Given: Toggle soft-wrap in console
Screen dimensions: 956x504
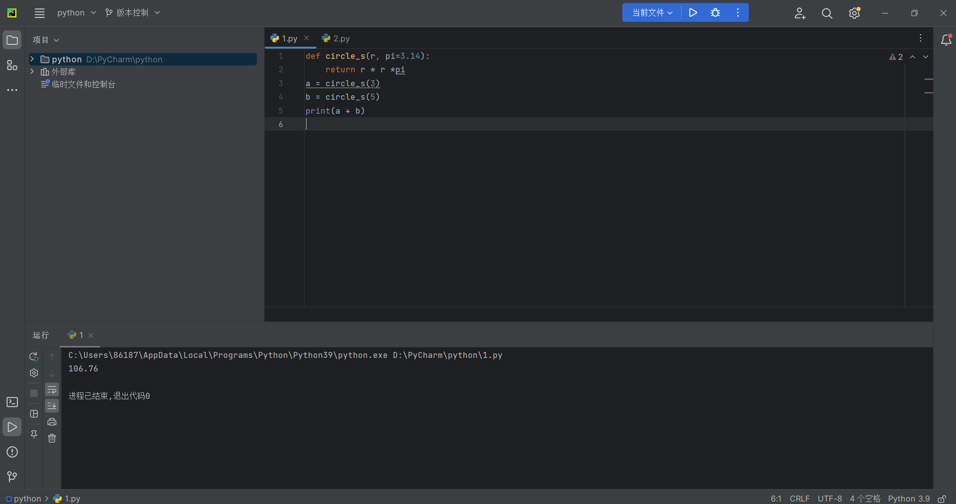Looking at the screenshot, I should click(x=52, y=389).
